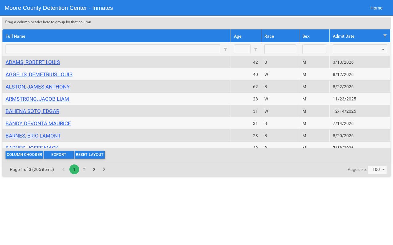The height and width of the screenshot is (245, 393).
Task: Click the group-by column drop panel text
Action: click(48, 22)
